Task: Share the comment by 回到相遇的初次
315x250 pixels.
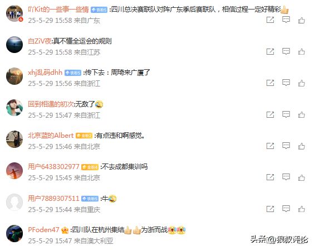Action: [x=270, y=114]
